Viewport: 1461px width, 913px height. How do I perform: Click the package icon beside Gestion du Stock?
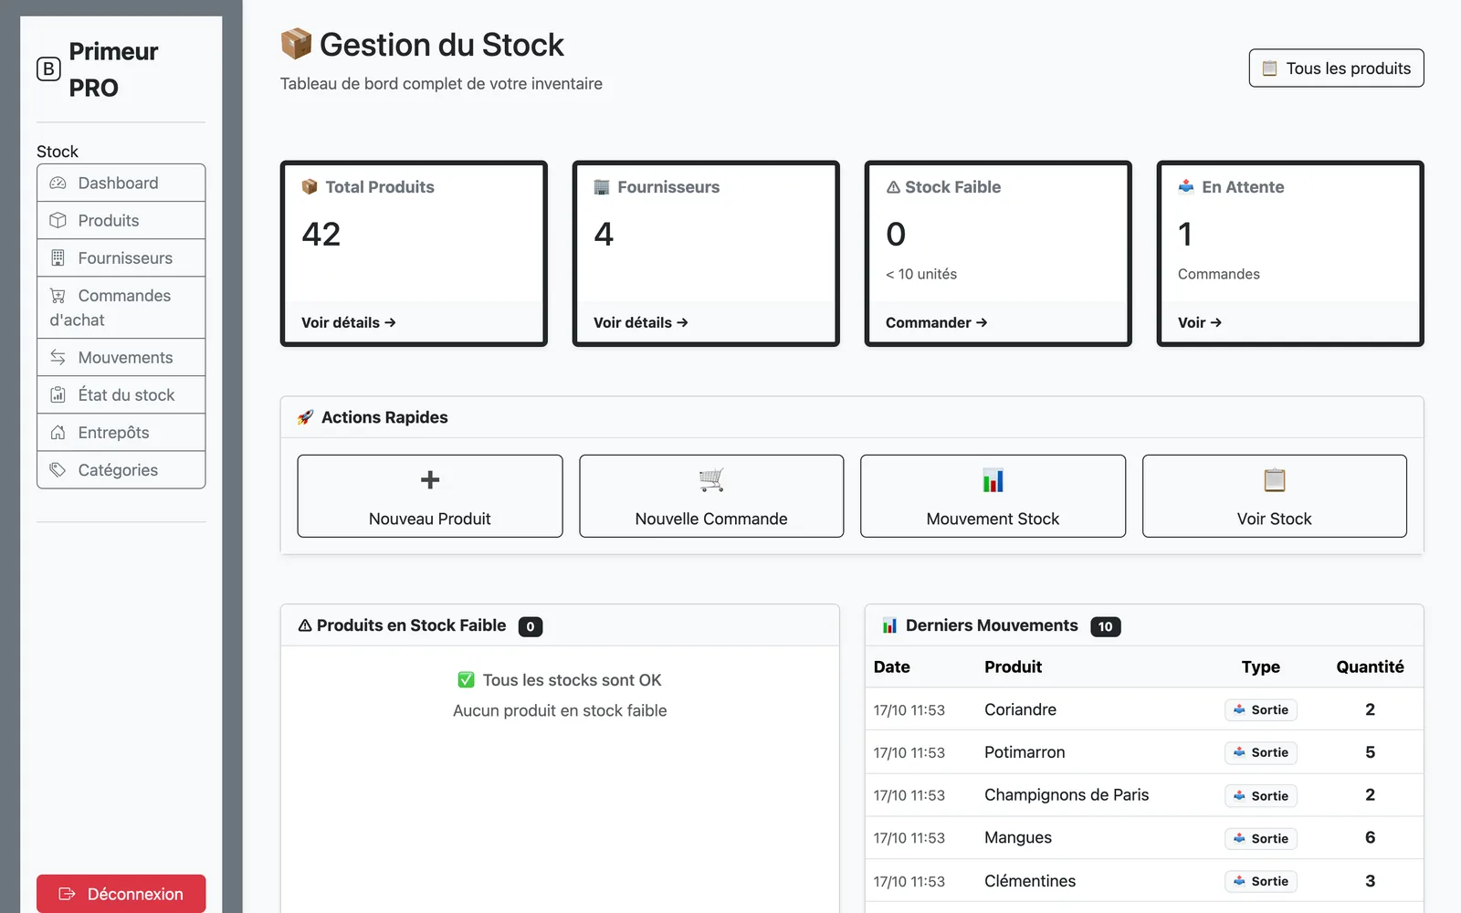point(296,44)
